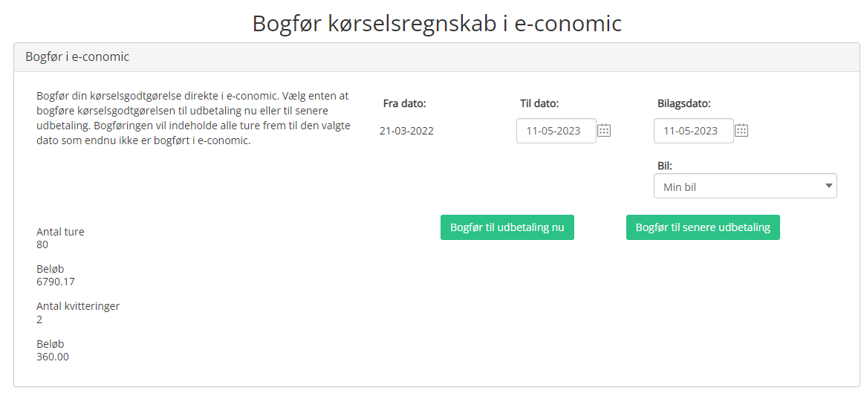Click the Til dato date field
Image resolution: width=867 pixels, height=399 pixels.
click(x=556, y=131)
